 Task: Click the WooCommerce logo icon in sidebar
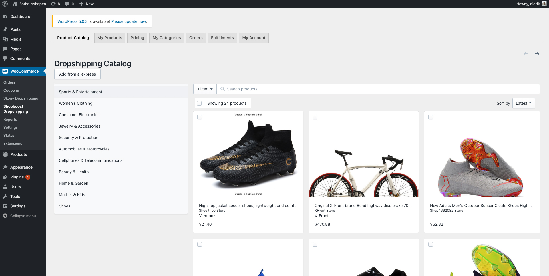pyautogui.click(x=5, y=71)
